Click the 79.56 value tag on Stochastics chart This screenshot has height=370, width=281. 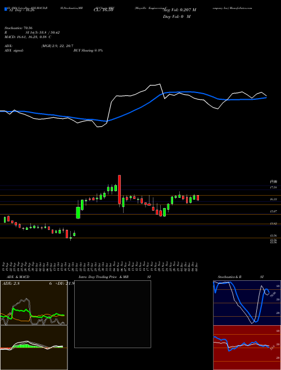point(273,294)
